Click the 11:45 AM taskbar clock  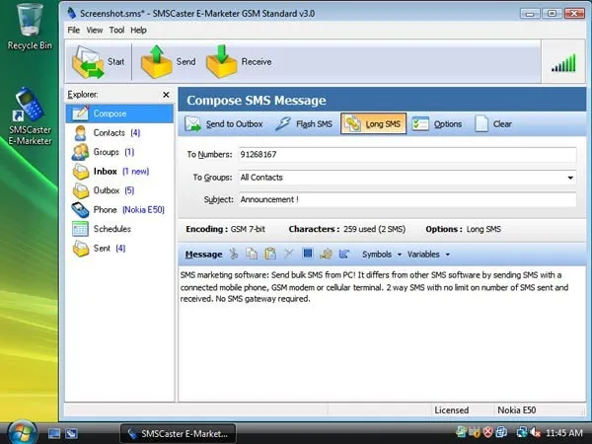[x=564, y=433]
